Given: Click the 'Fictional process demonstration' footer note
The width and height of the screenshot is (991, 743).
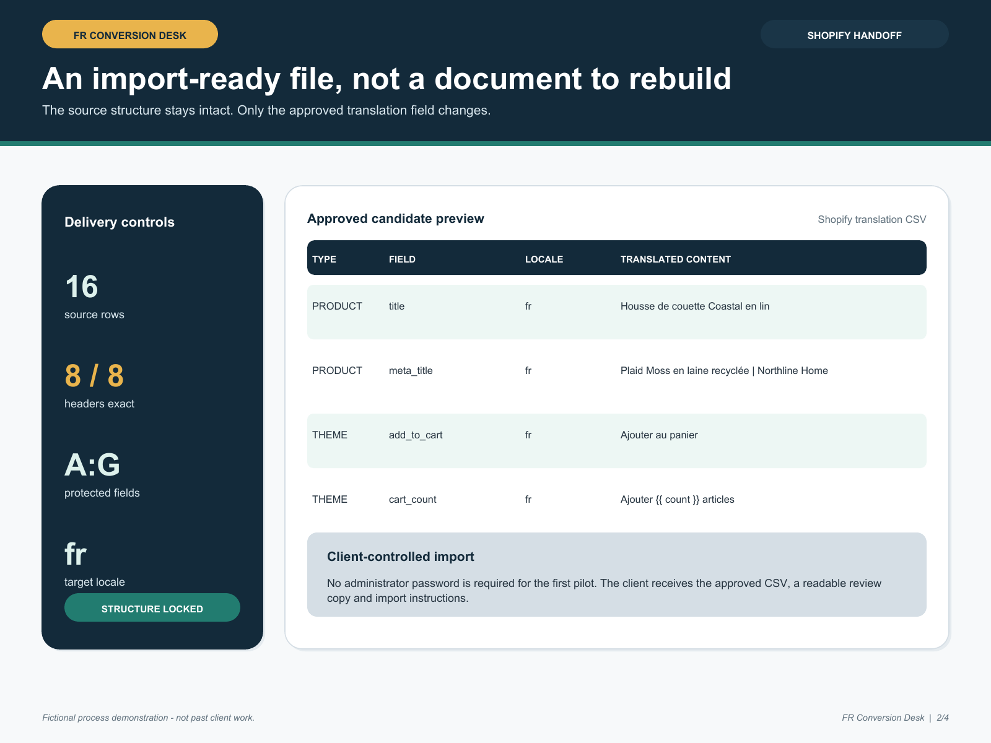Looking at the screenshot, I should coord(149,718).
